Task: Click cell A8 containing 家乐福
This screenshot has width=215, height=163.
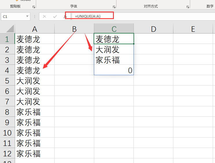Action: click(35, 112)
